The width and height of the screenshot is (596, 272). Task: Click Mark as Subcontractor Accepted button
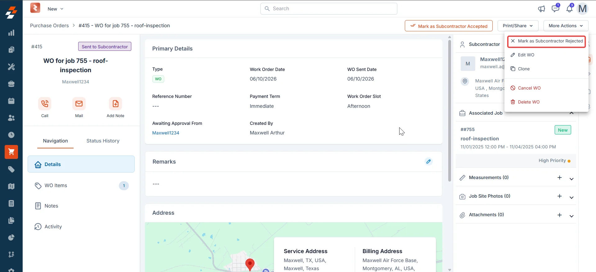click(x=449, y=26)
